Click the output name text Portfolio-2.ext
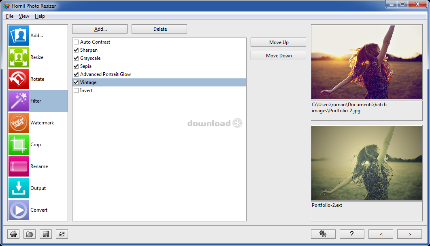 [x=327, y=205]
